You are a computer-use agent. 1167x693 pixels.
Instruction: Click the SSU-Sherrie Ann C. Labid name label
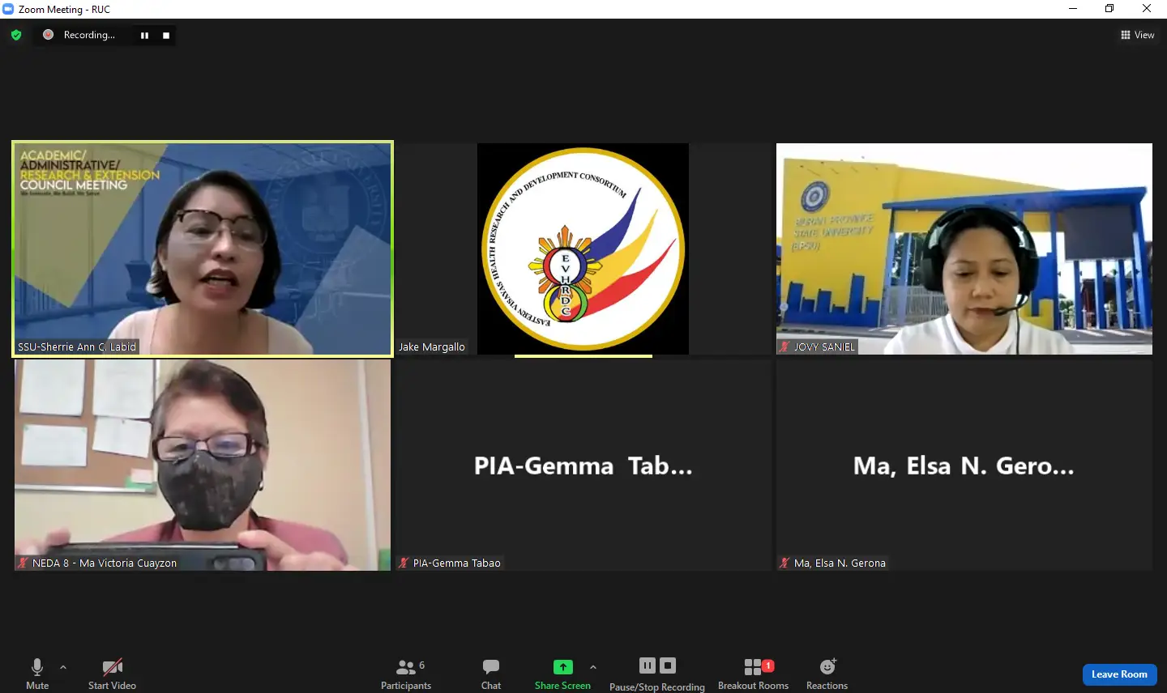(77, 346)
